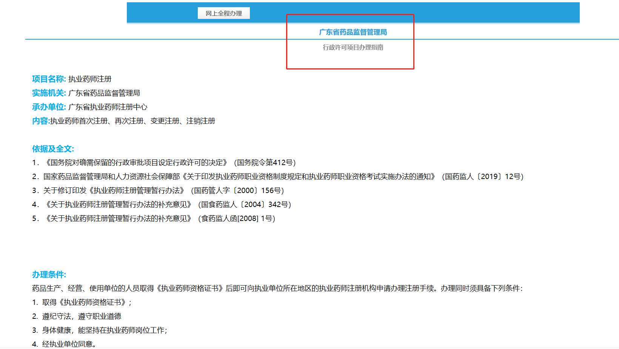This screenshot has height=349, width=619.
Task: Click the 内容 label
Action: tap(41, 121)
